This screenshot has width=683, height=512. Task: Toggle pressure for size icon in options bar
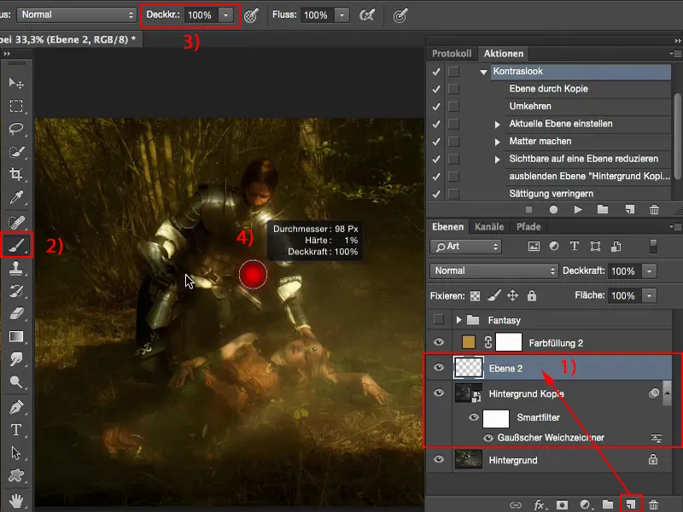pos(400,15)
